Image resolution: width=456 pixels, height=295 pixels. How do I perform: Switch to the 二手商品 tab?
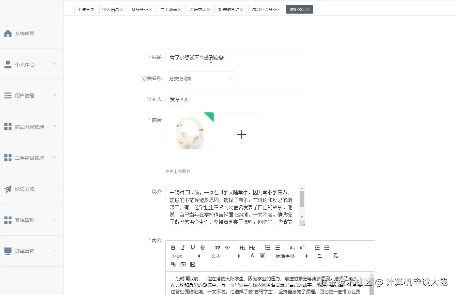point(169,9)
